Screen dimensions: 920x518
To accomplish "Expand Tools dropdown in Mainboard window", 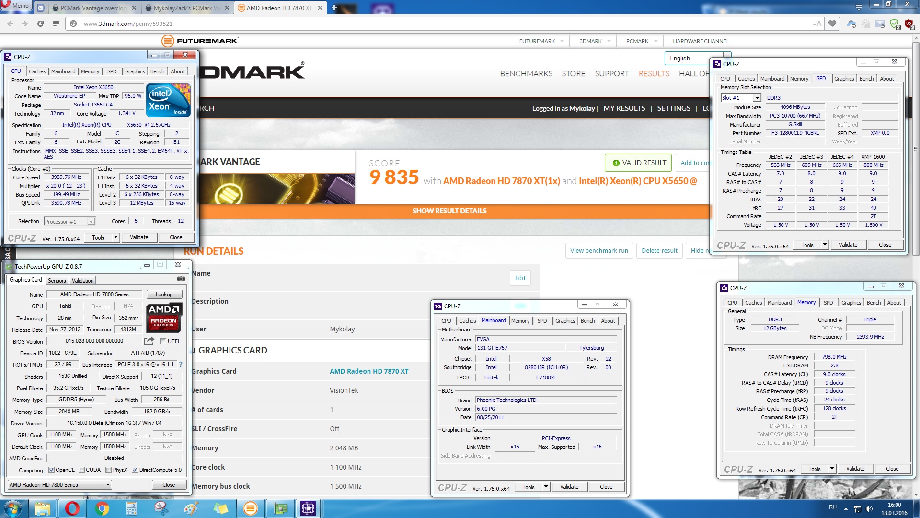I will coord(546,487).
